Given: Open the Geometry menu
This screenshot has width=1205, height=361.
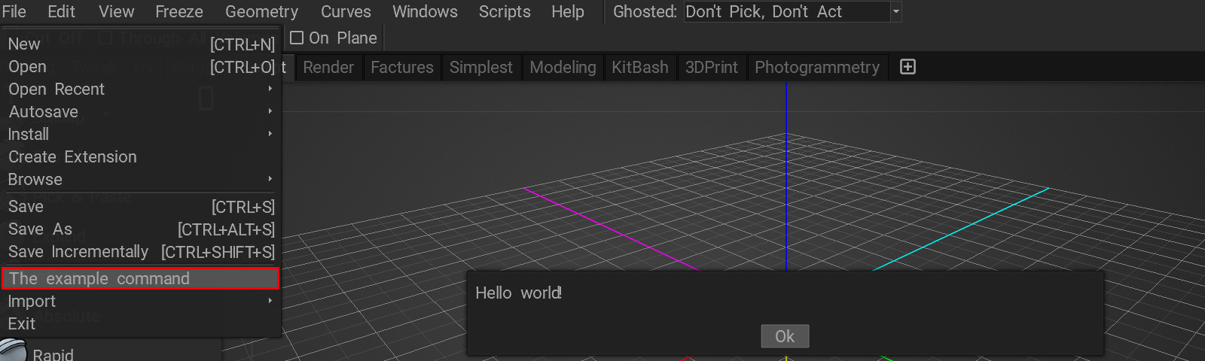Looking at the screenshot, I should coord(261,12).
